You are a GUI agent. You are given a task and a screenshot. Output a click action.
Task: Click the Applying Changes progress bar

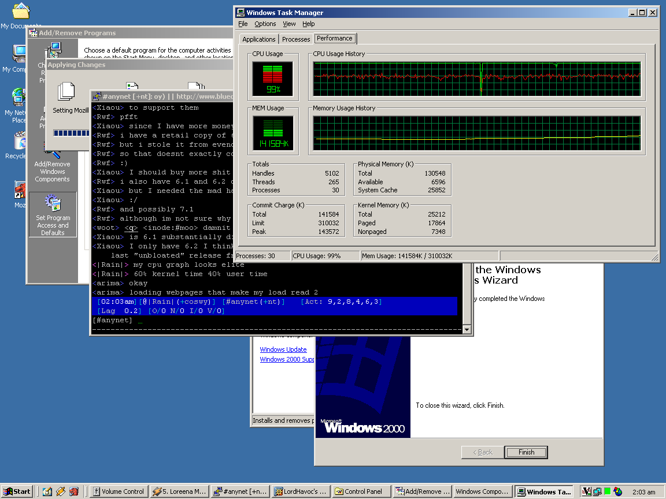(71, 133)
